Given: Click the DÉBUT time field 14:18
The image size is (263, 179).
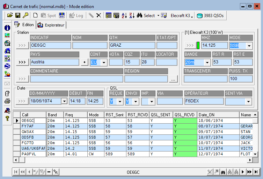Looking at the screenshot, I should (77, 101).
